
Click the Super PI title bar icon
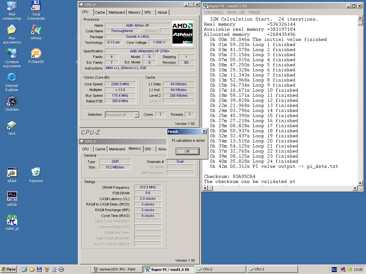coord(206,6)
